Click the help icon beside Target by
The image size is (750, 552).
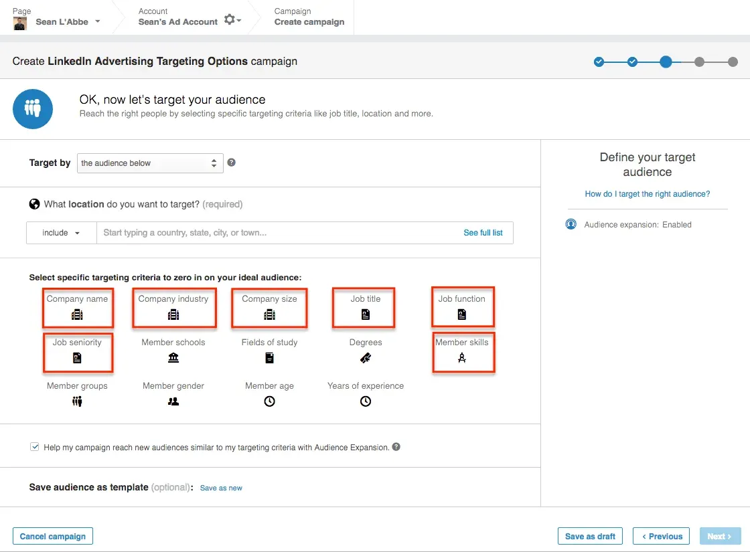click(x=231, y=163)
